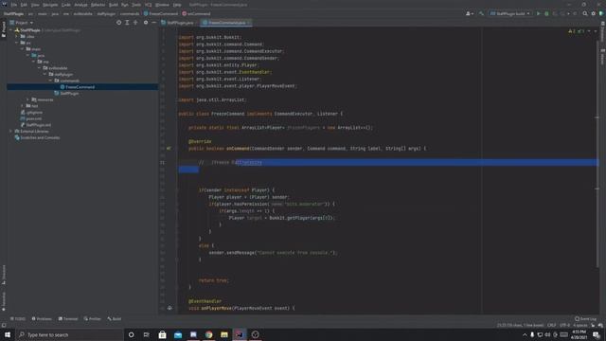Expand the .idea folder in project tree

tap(17, 36)
